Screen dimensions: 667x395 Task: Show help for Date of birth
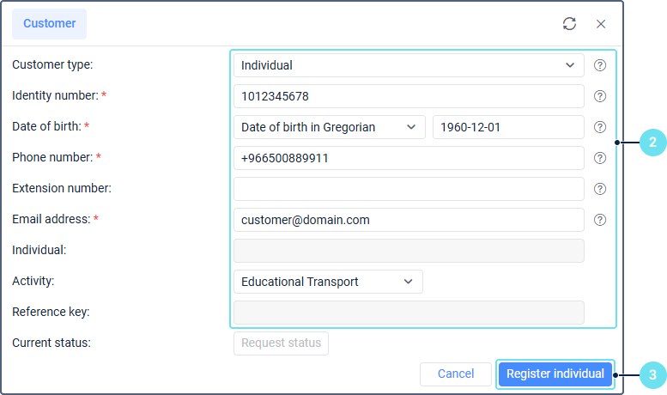click(600, 127)
